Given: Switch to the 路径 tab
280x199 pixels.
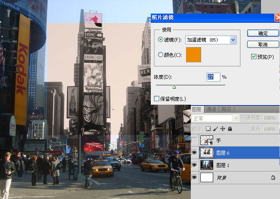Looking at the screenshot, I should [x=226, y=109].
